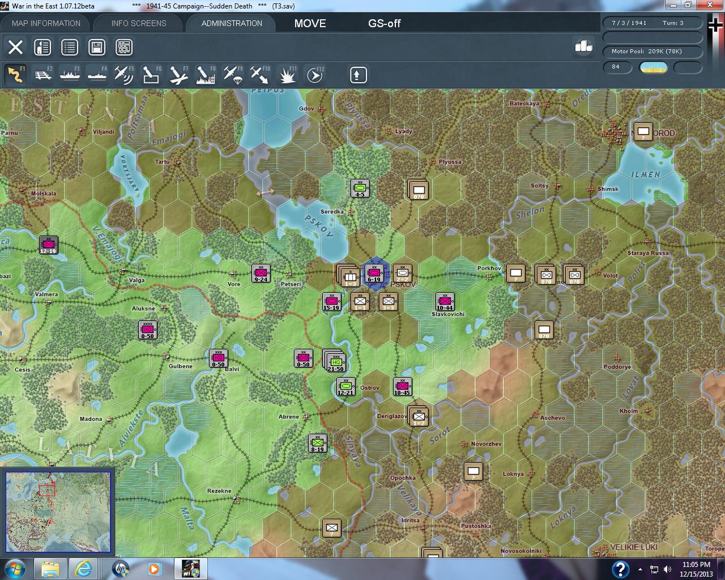Screen dimensions: 725x580
Task: Select the F4 amphibious transport mode
Action: 97,75
